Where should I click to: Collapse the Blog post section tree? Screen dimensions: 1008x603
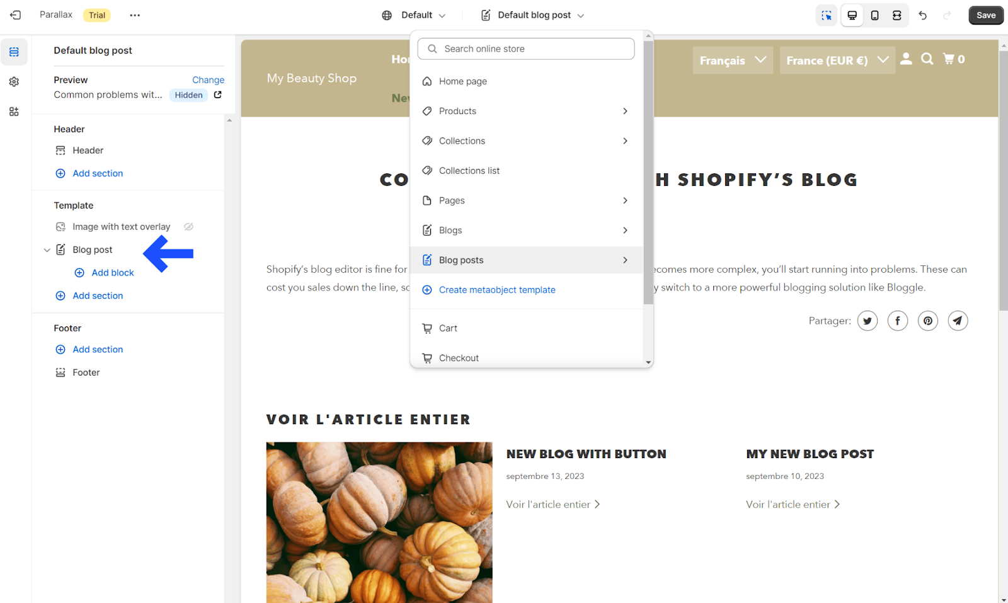(47, 250)
